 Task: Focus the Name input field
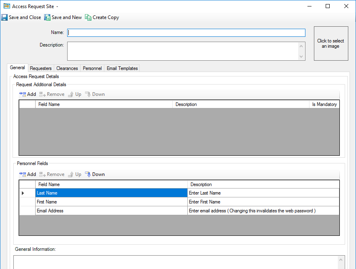[x=186, y=33]
